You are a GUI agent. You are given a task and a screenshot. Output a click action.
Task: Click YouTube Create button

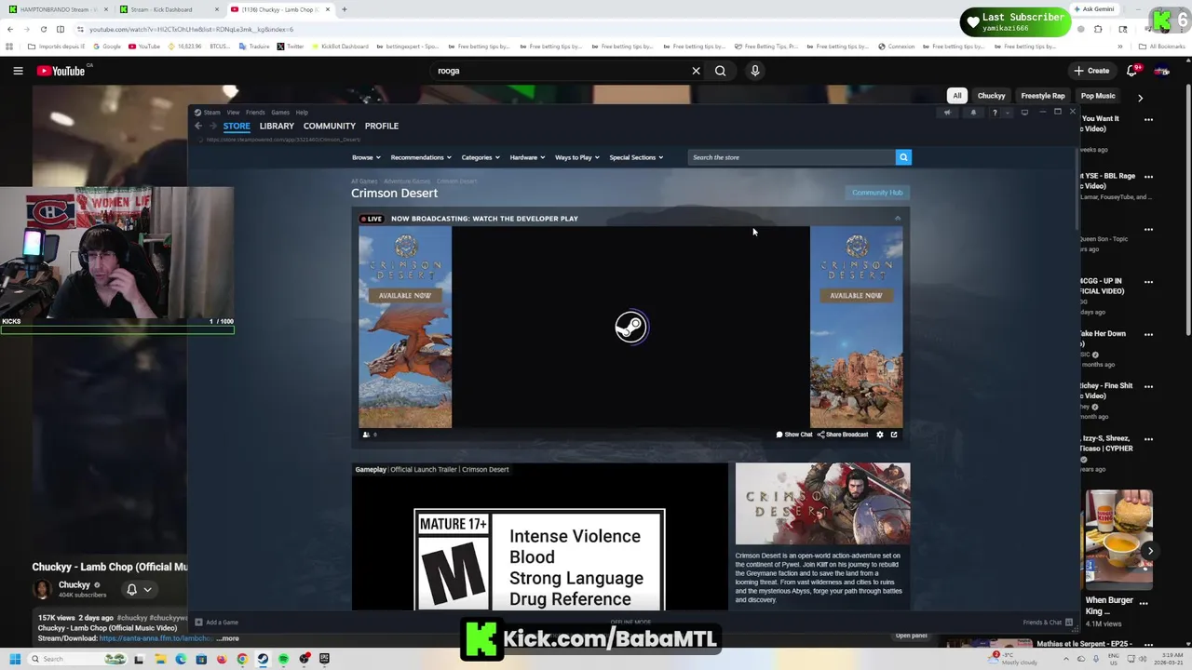point(1091,71)
